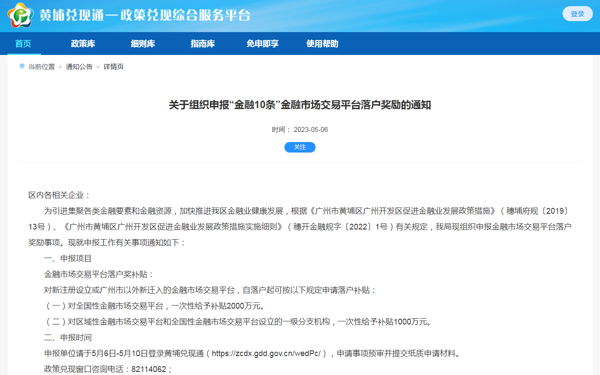The height and width of the screenshot is (375, 600).
Task: Switch to the 细则库 tab
Action: [x=143, y=44]
